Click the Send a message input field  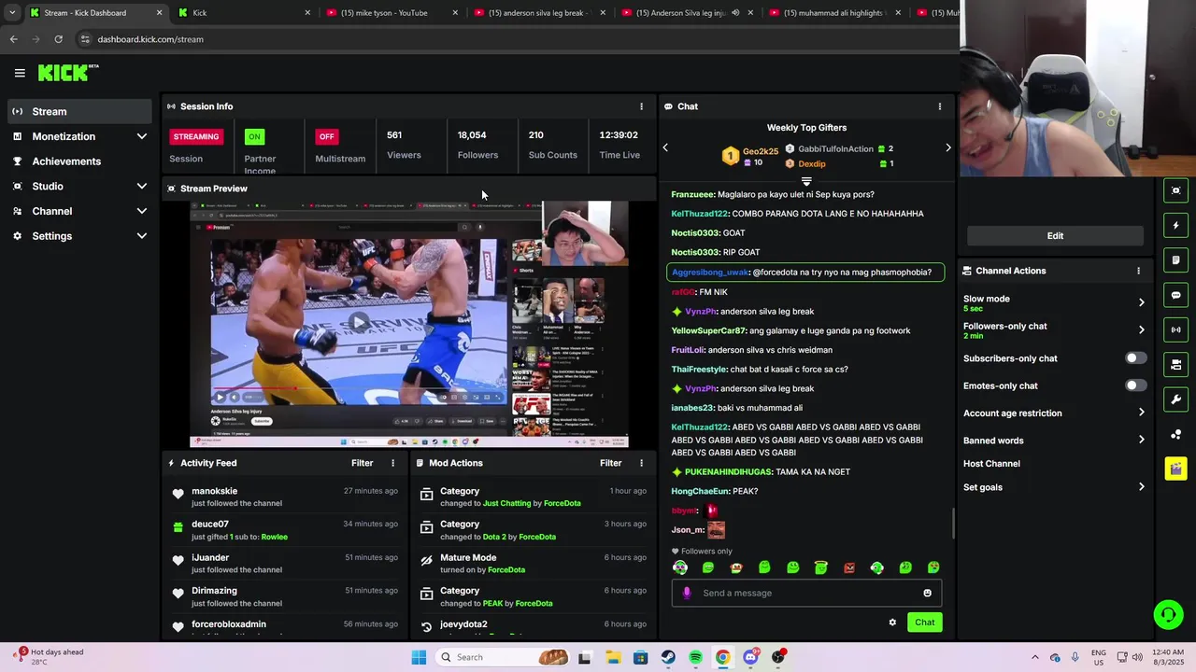coord(806,593)
